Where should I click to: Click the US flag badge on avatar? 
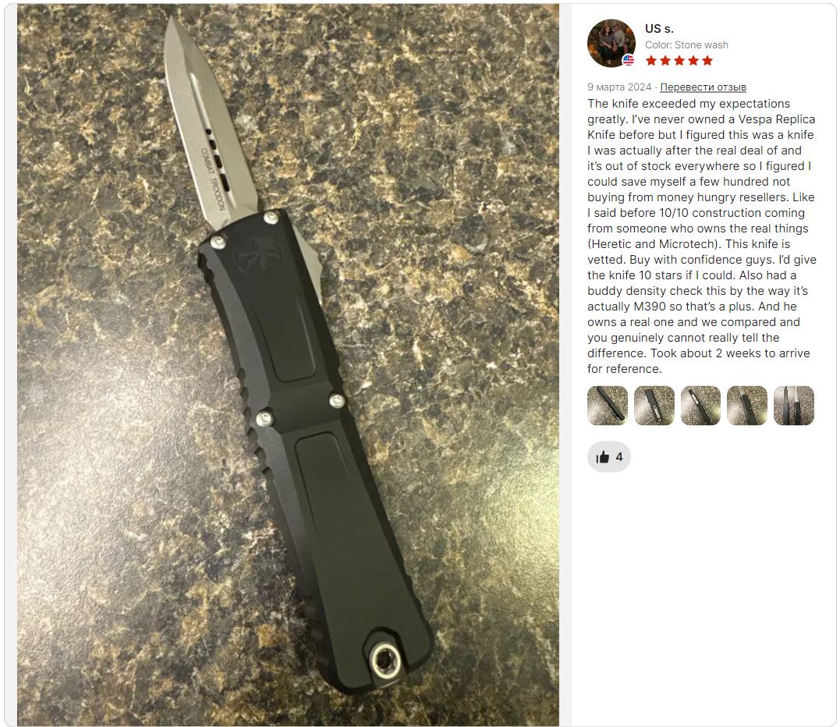point(629,60)
